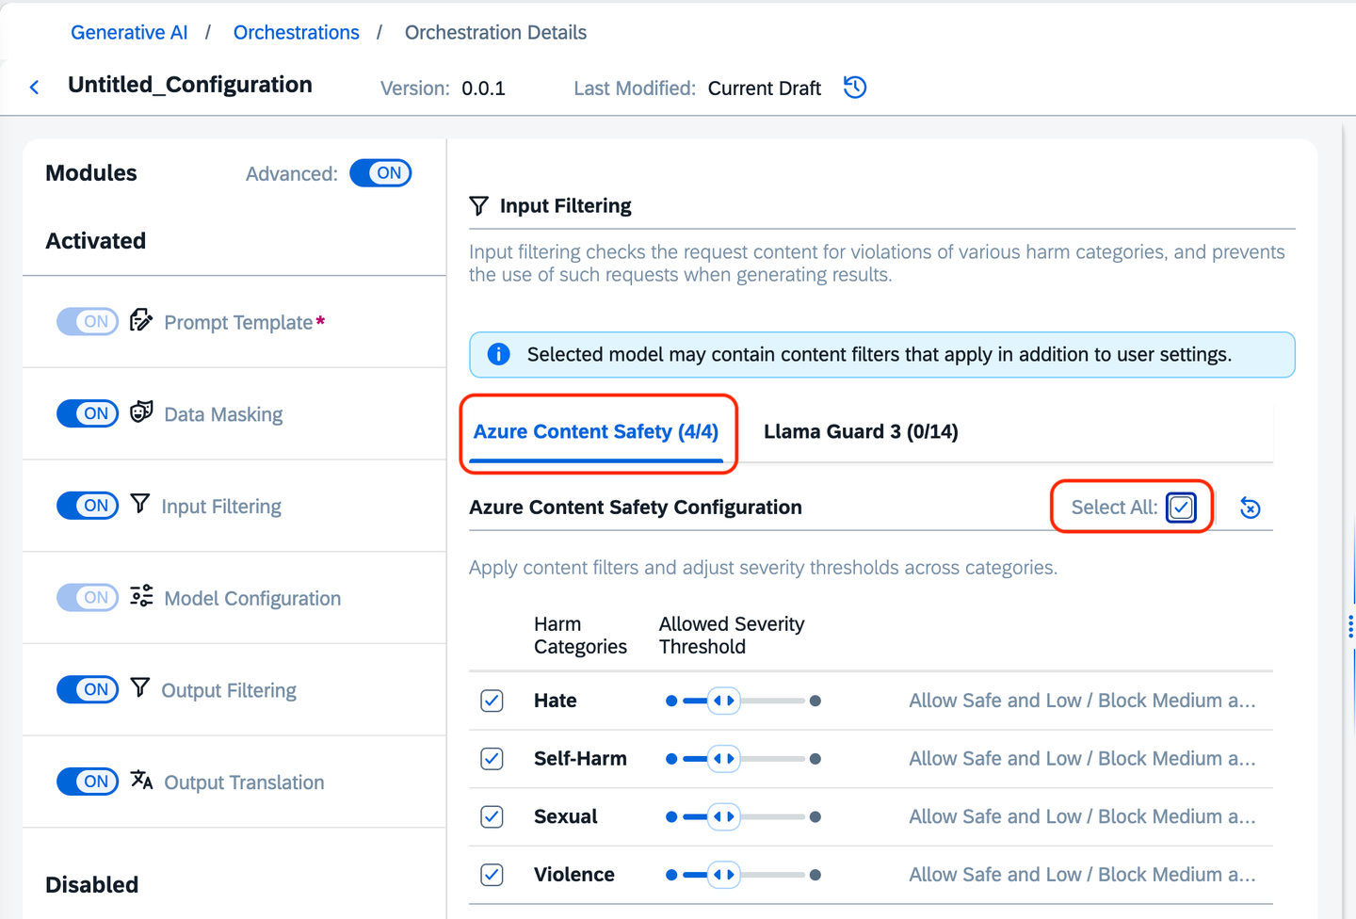Click the Output Filtering funnel icon
1356x919 pixels.
140,687
